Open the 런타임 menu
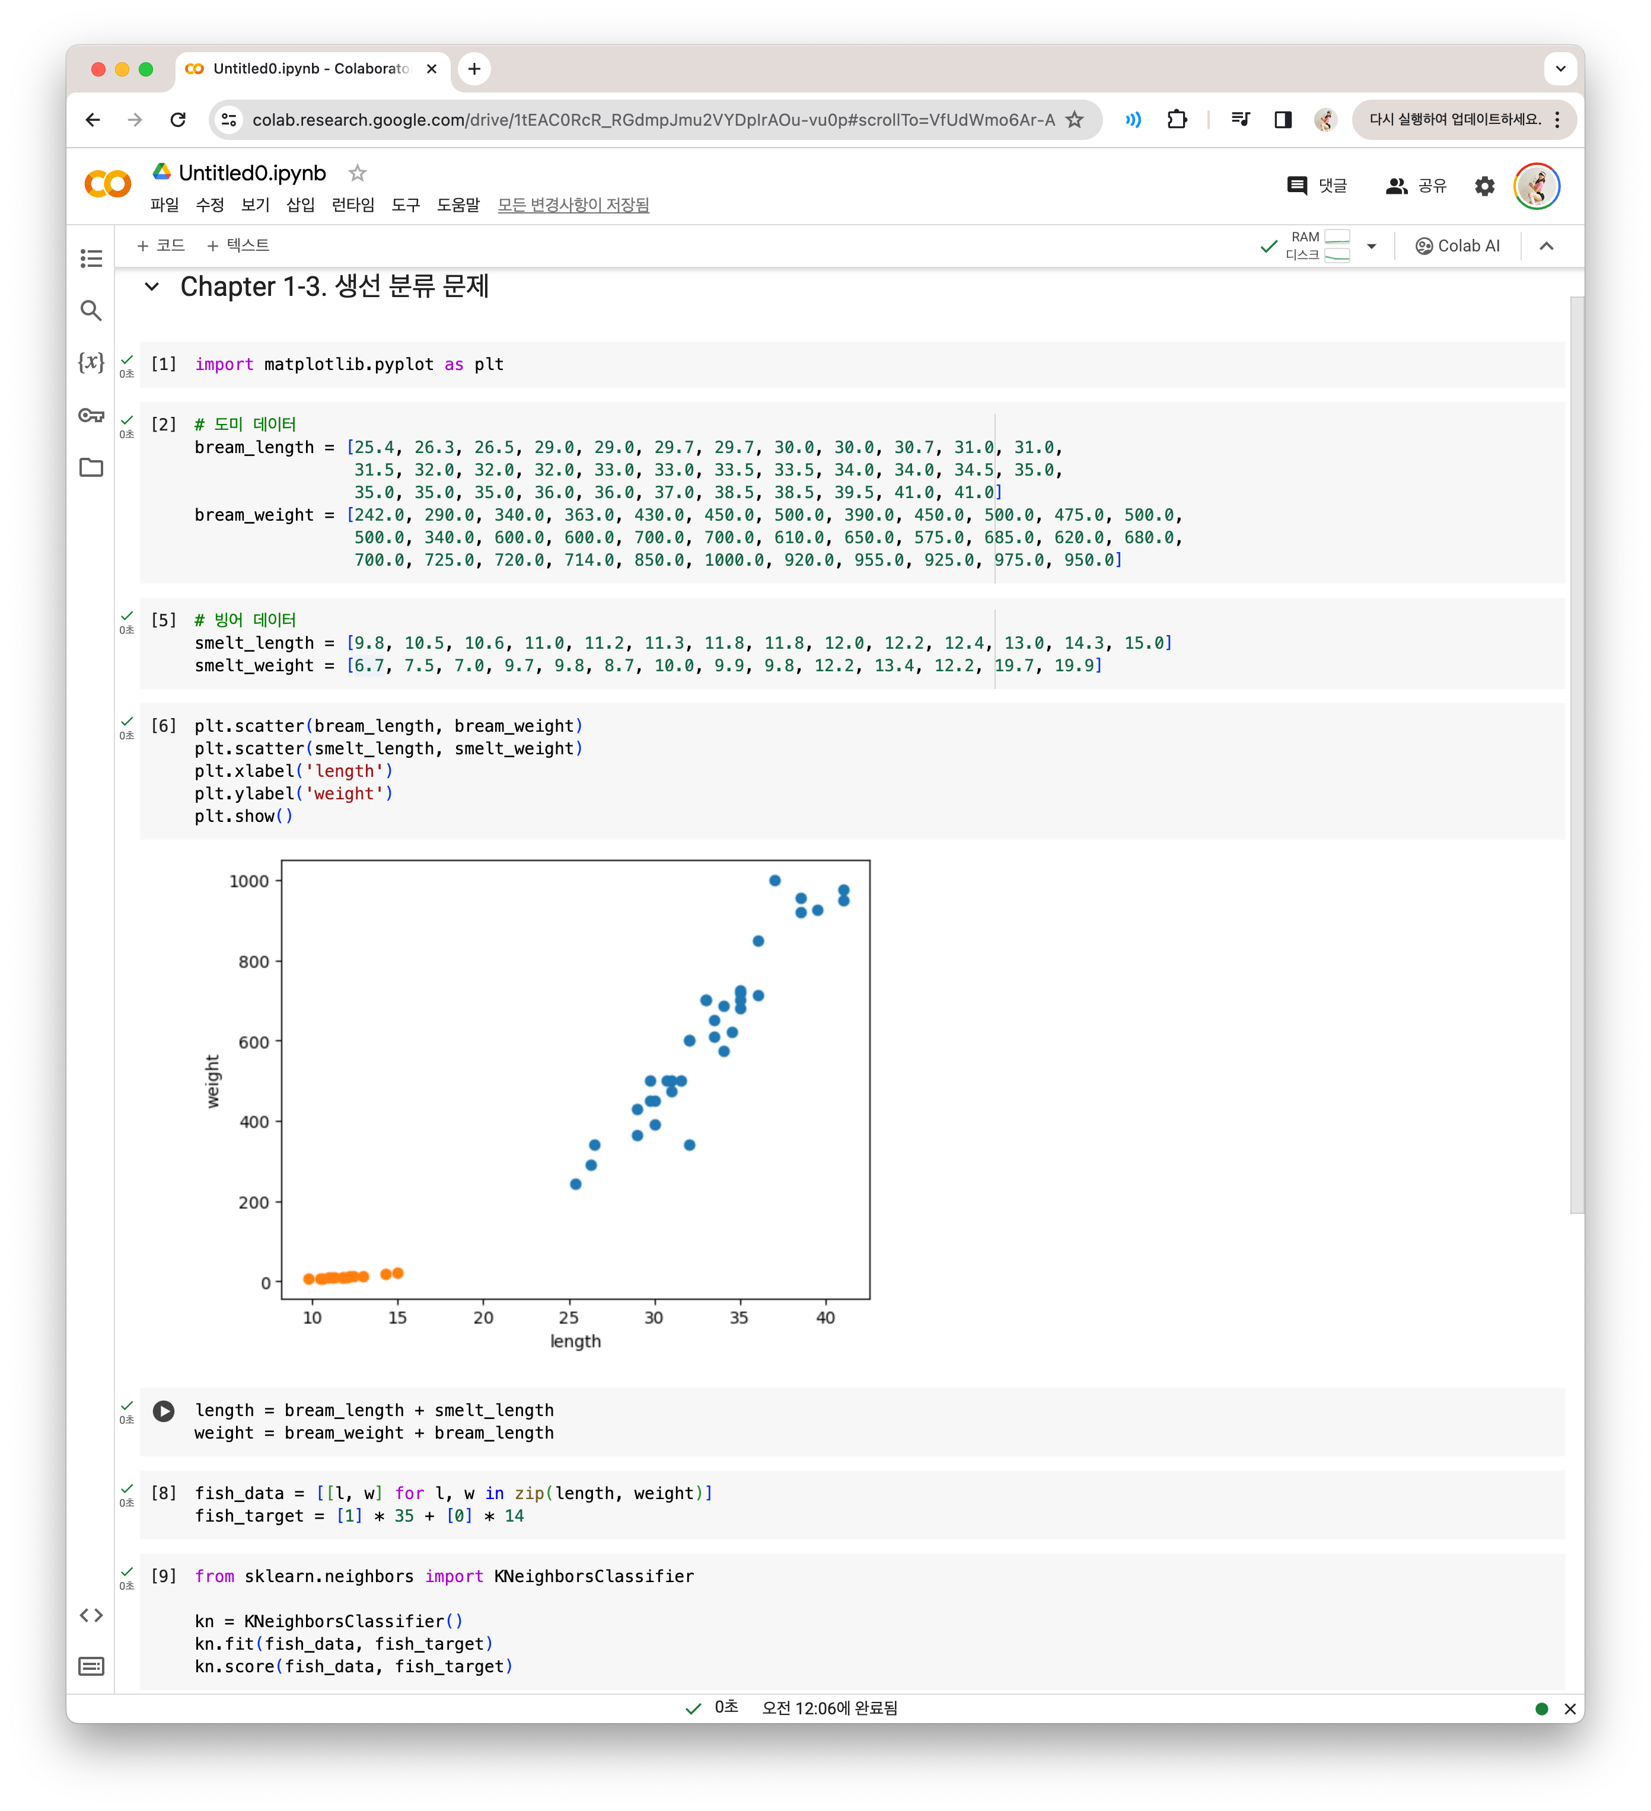The width and height of the screenshot is (1651, 1811). (x=352, y=205)
